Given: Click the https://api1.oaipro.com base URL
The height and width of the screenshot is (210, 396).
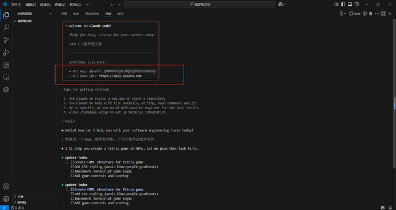Looking at the screenshot, I should [120, 76].
